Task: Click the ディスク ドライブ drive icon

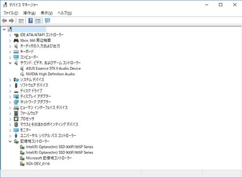Action: [x=16, y=92]
